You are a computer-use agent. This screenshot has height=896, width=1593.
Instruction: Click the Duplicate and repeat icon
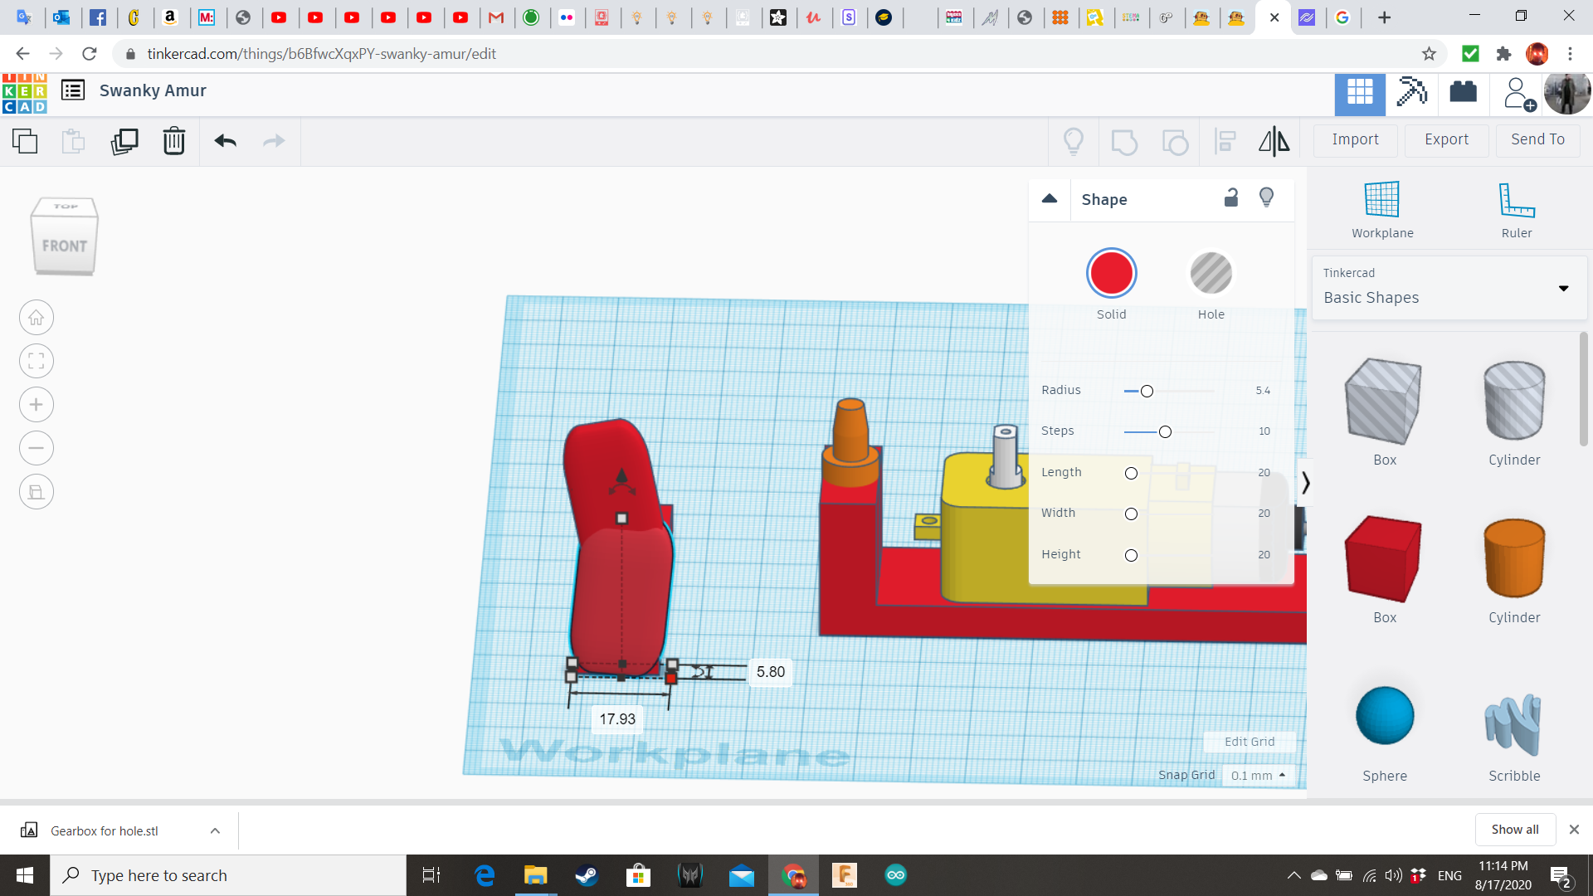tap(124, 141)
